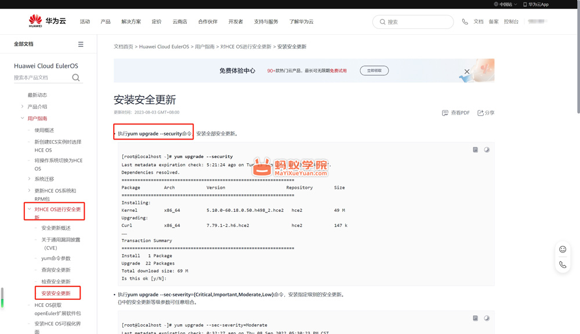Click the smiley feedback icon

click(x=563, y=249)
